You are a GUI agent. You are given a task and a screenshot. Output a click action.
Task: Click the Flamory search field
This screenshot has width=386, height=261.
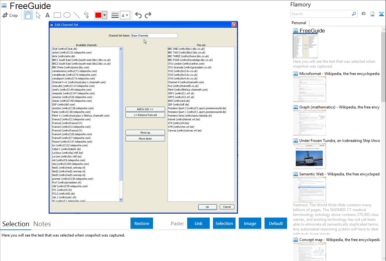pyautogui.click(x=321, y=14)
